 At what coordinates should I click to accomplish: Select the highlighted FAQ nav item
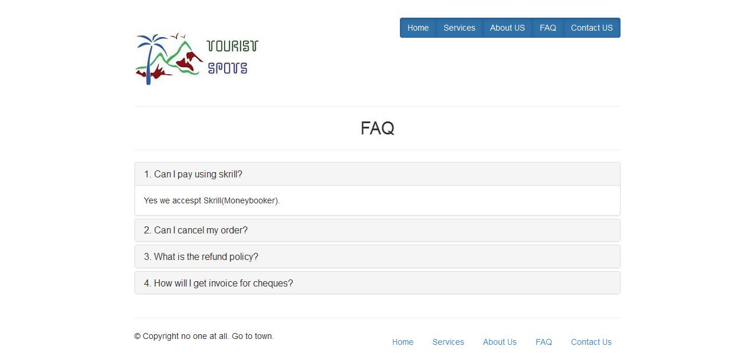click(547, 28)
